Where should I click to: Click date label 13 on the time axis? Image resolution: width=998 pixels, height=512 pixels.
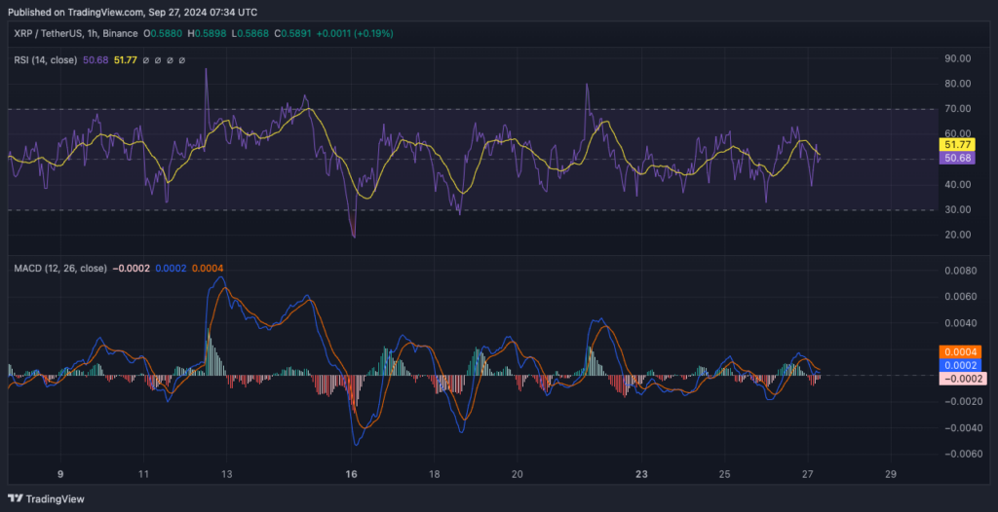(226, 474)
